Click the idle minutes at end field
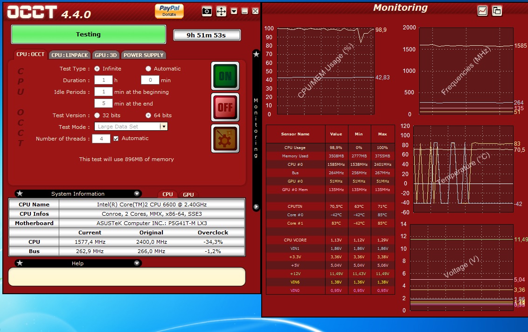528x332 pixels. coord(104,103)
